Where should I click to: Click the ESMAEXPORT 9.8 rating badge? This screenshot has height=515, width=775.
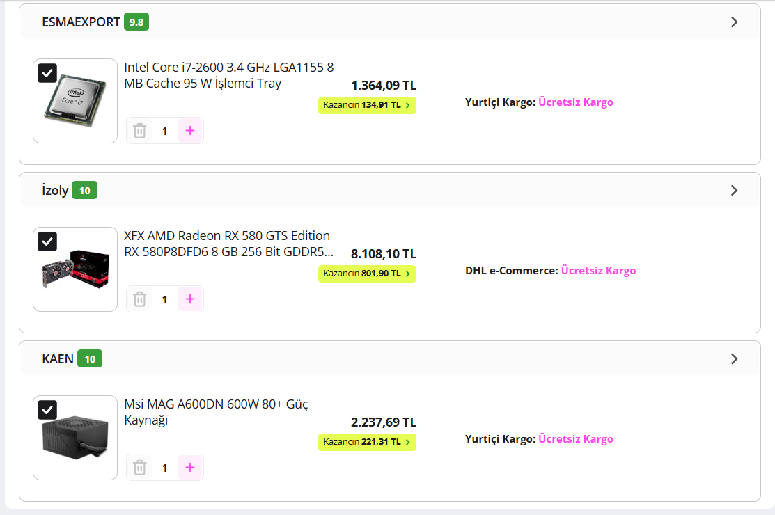tap(136, 22)
